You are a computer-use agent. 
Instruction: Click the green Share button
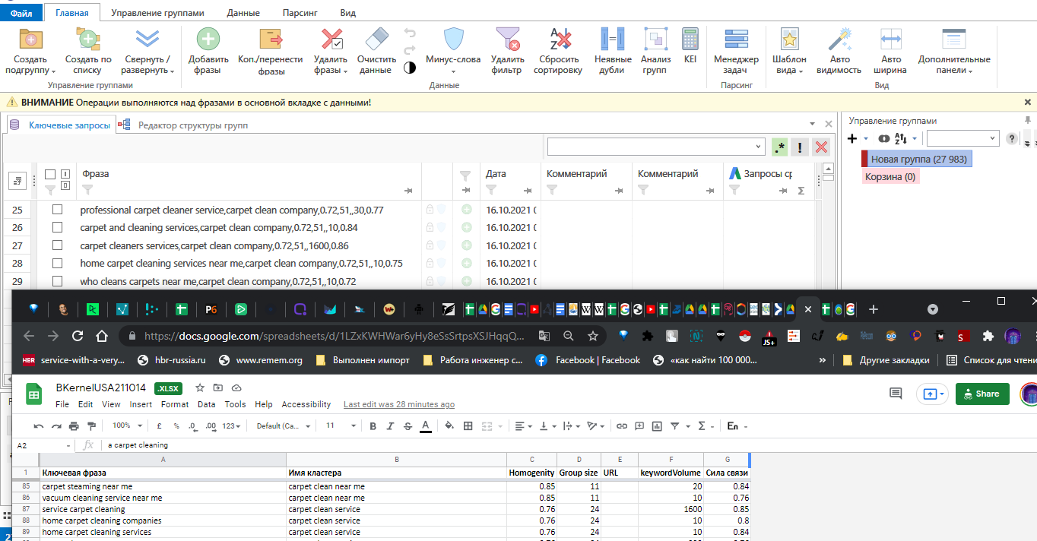click(x=982, y=394)
